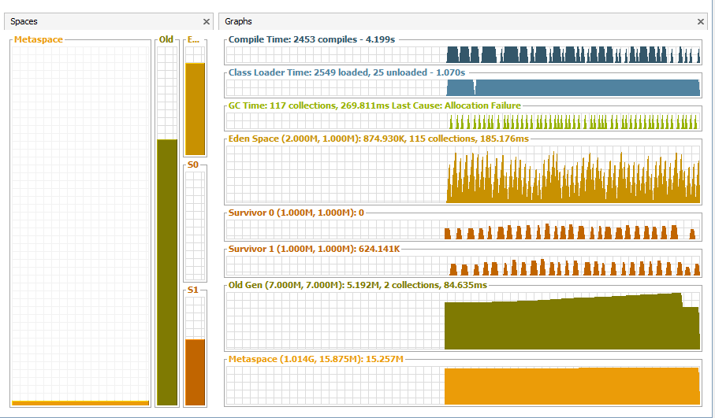Screen dimensions: 715x418
Task: Close the Spaces panel
Action: coord(207,22)
